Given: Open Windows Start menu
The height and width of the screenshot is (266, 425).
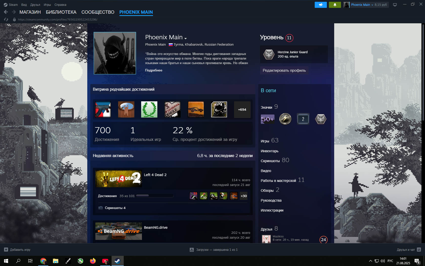Looking at the screenshot, I should [x=6, y=261].
